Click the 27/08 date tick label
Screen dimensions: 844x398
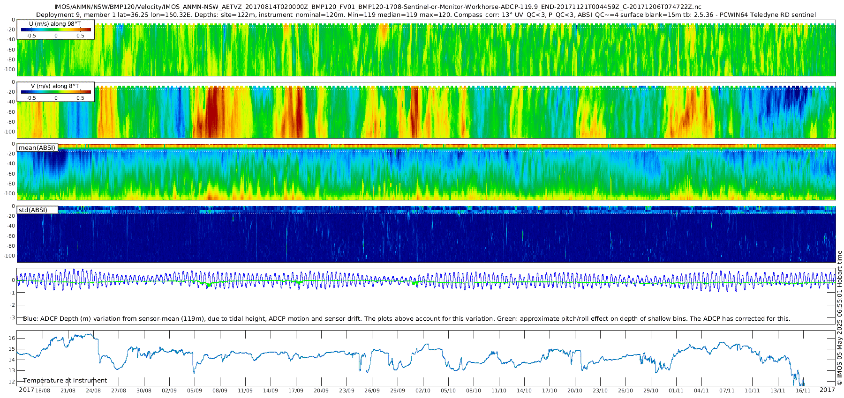[x=119, y=391]
